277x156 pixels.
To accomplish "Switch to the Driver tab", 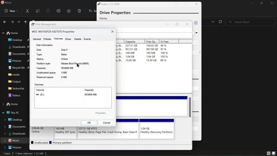I will click(68, 39).
